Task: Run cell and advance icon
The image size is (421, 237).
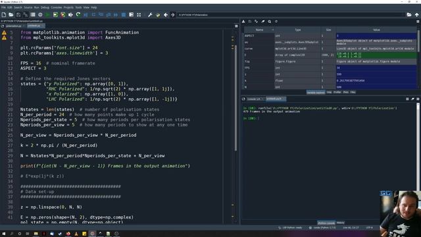Action: (63, 14)
